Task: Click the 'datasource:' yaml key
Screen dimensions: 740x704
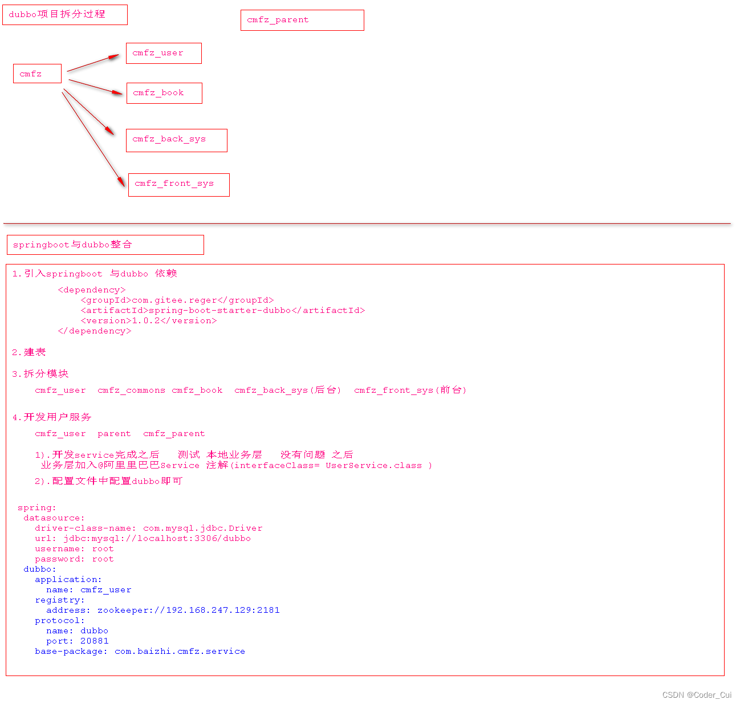Action: click(x=54, y=518)
